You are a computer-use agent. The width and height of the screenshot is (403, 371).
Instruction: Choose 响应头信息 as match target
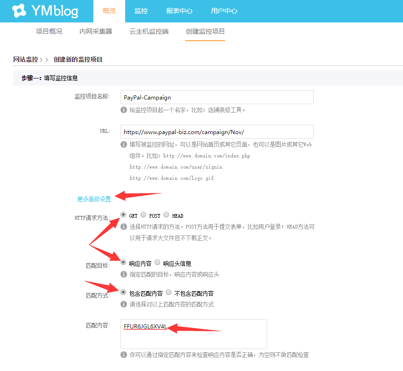click(x=157, y=263)
